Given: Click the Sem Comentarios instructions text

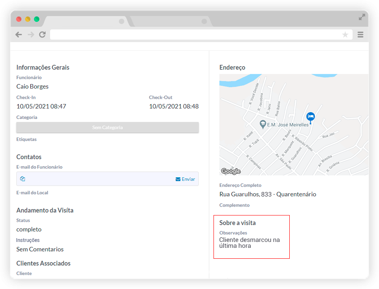Looking at the screenshot, I should tap(40, 249).
